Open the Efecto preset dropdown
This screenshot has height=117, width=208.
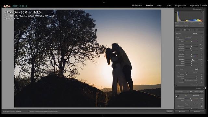(x=188, y=37)
